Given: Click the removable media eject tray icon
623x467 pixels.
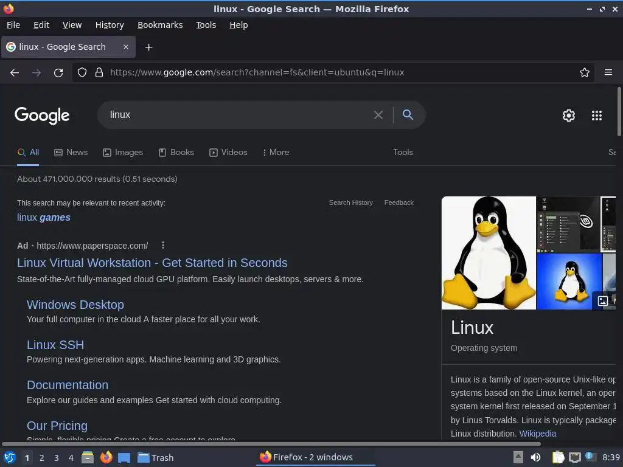Looking at the screenshot, I should (518, 457).
